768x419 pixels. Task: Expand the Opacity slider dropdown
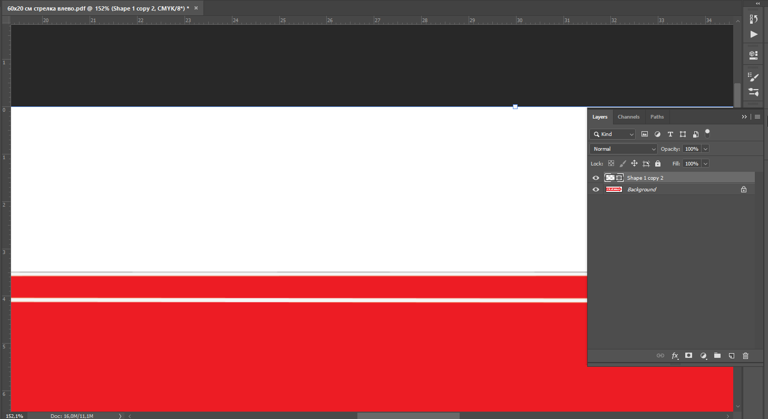[705, 149]
